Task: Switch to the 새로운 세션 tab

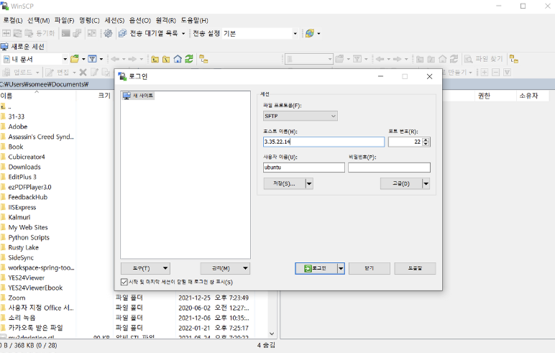Action: click(x=23, y=47)
